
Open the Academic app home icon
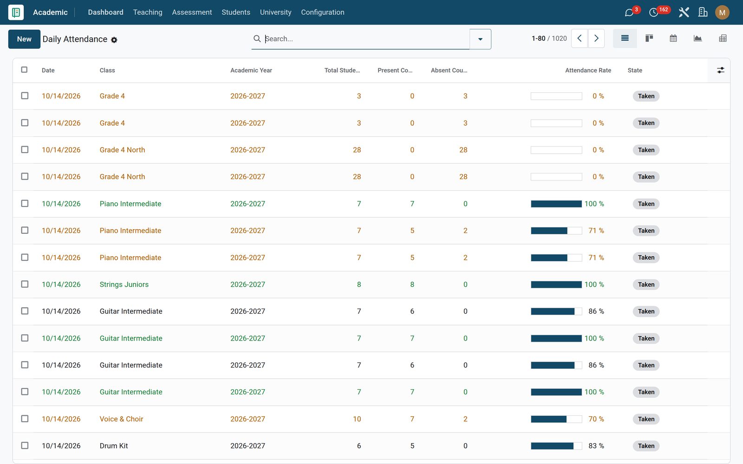click(16, 13)
